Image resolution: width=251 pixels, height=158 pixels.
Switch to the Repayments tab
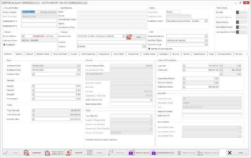pyautogui.click(x=104, y=54)
